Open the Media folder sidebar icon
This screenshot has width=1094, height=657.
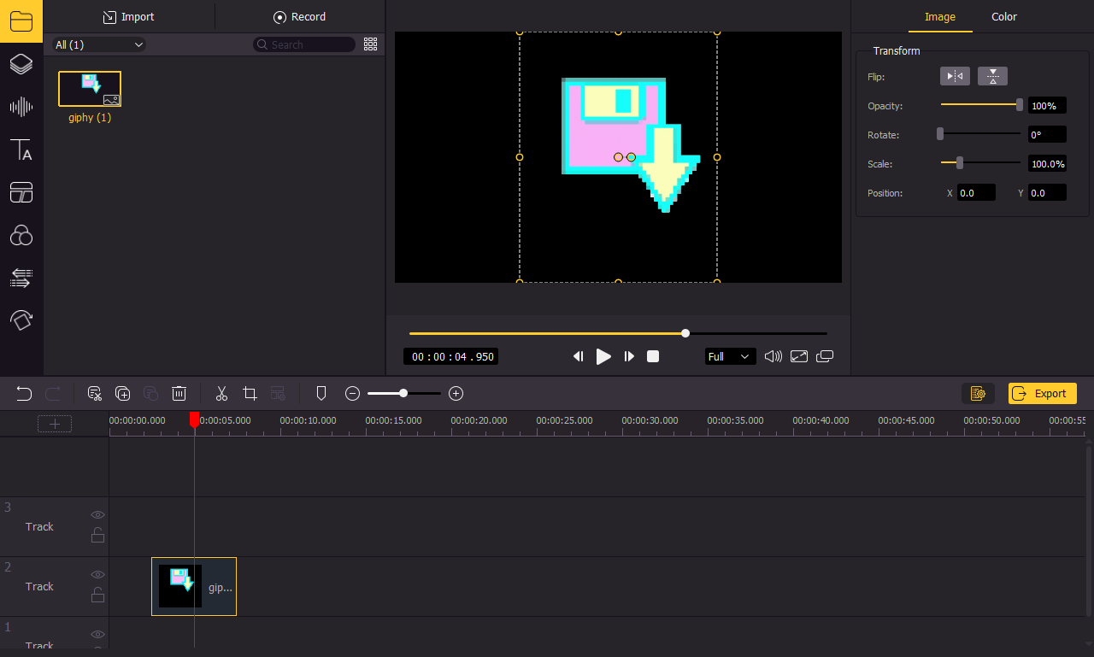point(21,21)
